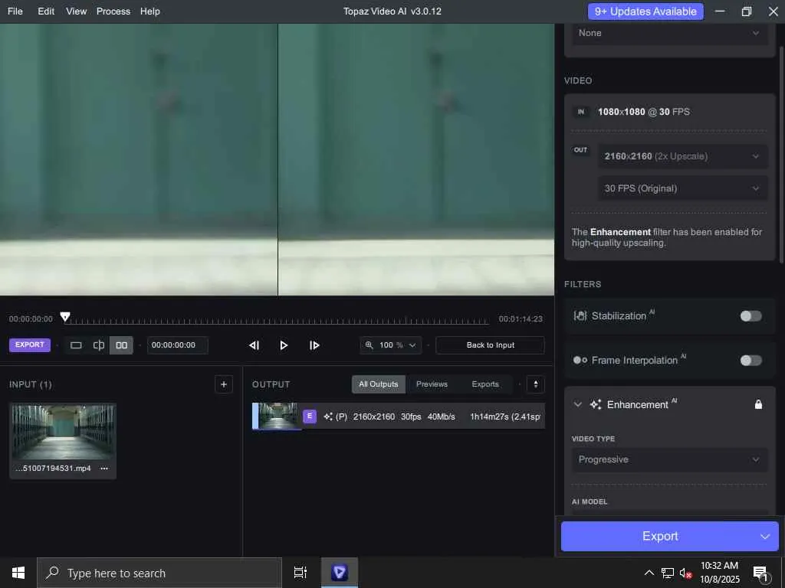The width and height of the screenshot is (785, 588).
Task: Toggle the Frame Interpolation filter switch
Action: pos(751,361)
